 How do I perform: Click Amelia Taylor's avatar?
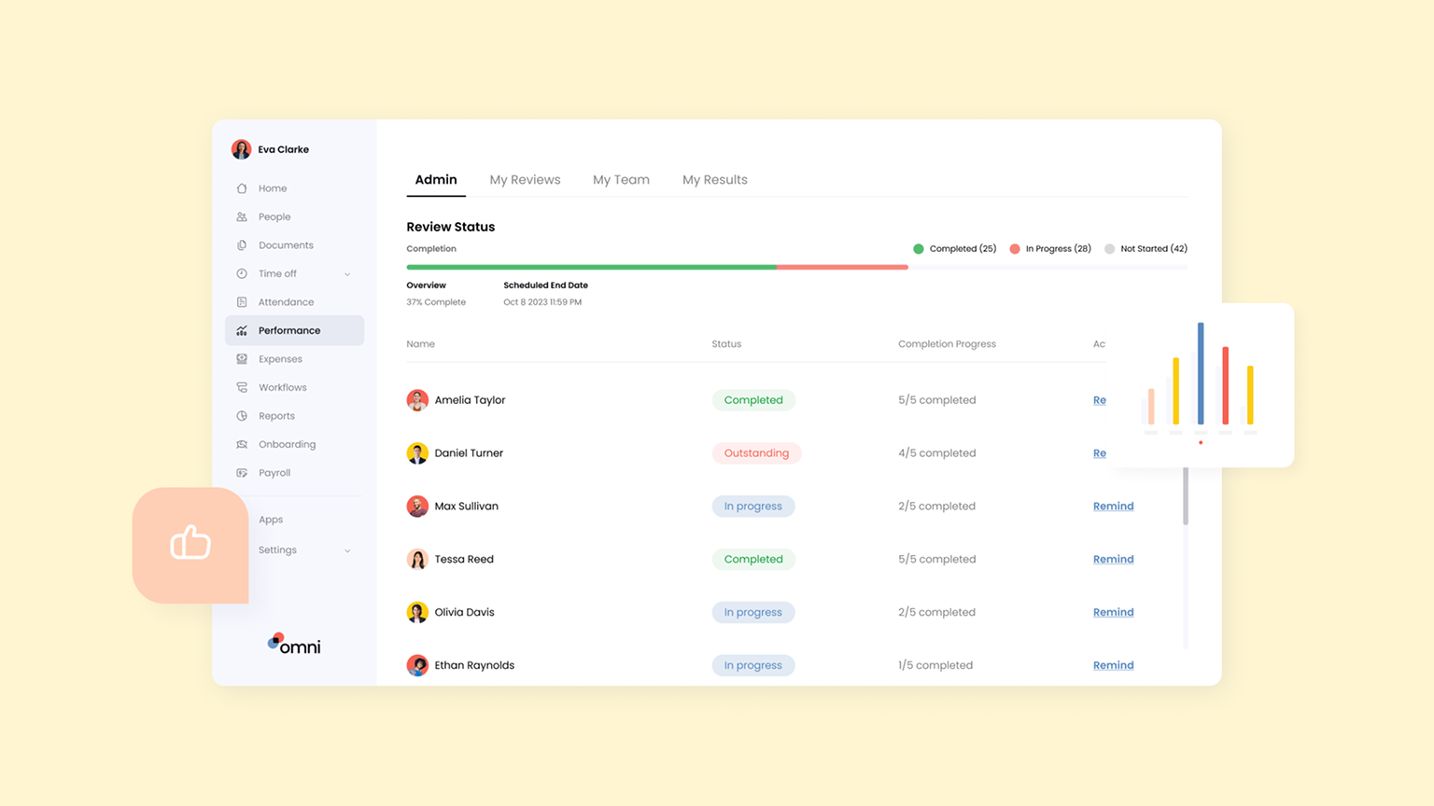417,400
